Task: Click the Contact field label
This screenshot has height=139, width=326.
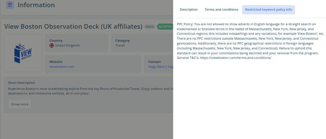Action: point(154,61)
